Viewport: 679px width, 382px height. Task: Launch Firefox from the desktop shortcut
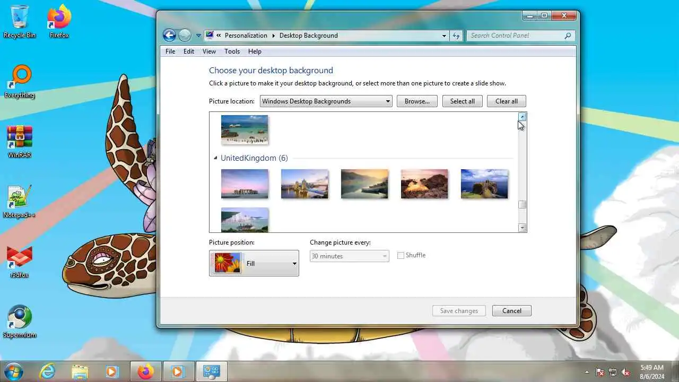(59, 21)
